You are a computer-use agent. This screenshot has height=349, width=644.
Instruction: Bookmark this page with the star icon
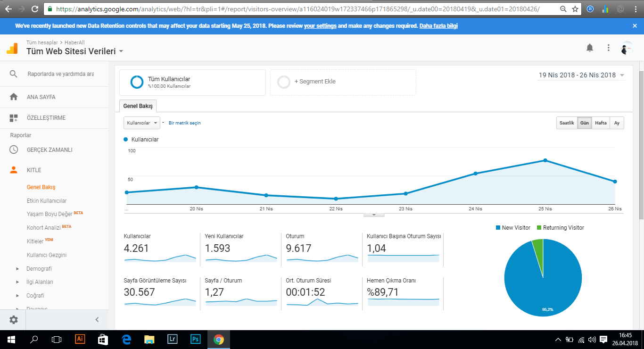[x=575, y=9]
